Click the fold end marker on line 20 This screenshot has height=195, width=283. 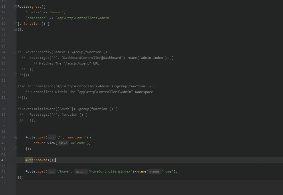pyautogui.click(x=16, y=29)
